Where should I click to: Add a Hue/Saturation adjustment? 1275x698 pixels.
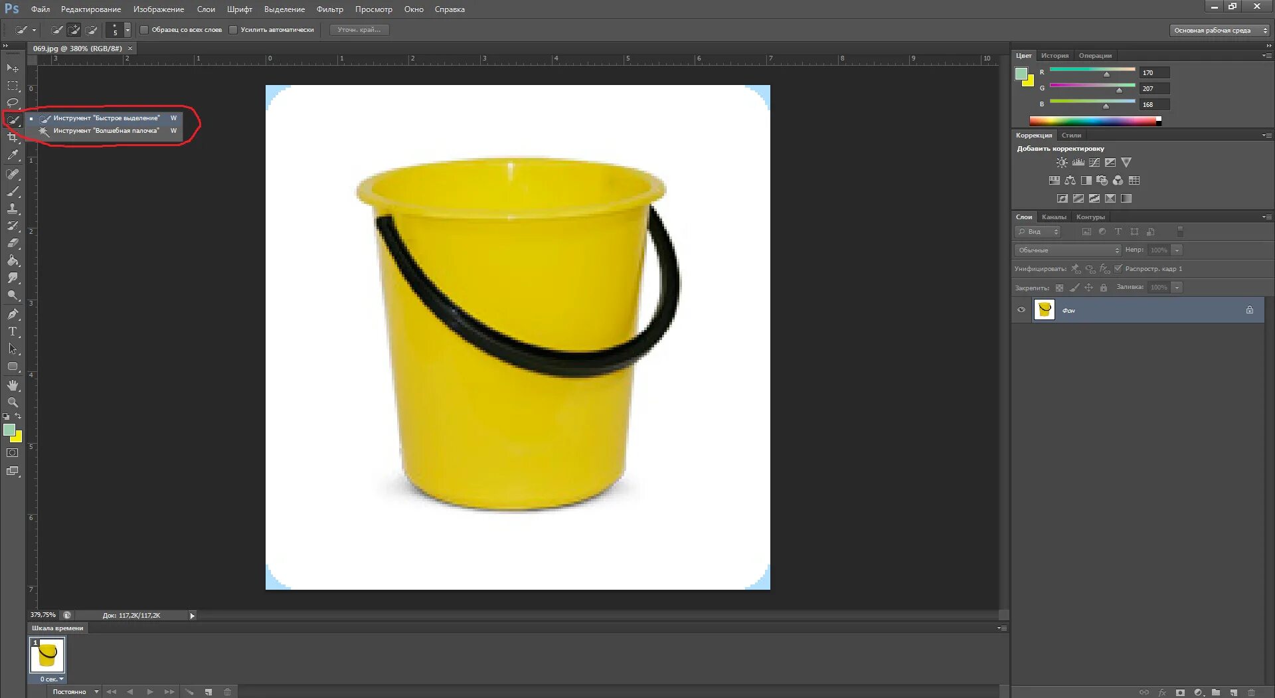[1054, 181]
